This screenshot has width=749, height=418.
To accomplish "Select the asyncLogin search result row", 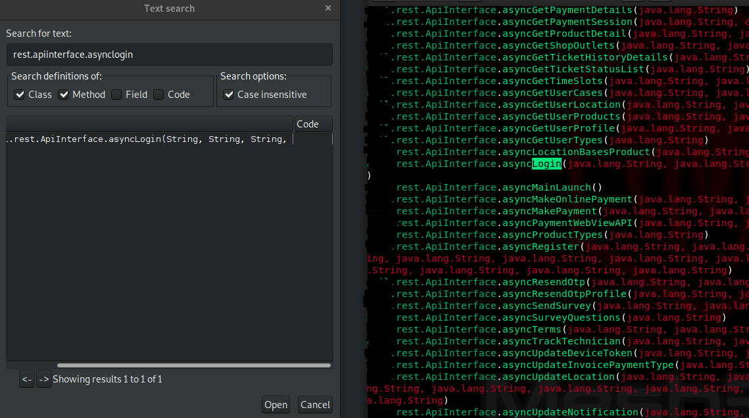I will tap(148, 139).
